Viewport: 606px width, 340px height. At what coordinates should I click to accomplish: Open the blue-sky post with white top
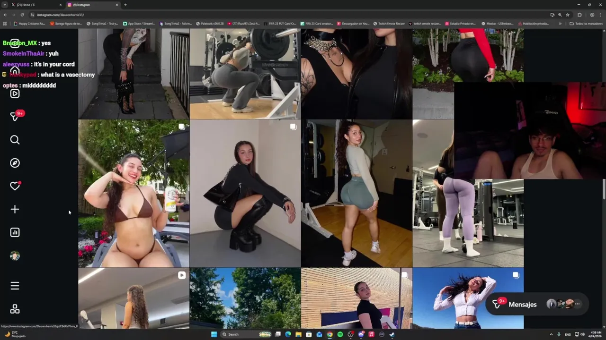point(468,298)
